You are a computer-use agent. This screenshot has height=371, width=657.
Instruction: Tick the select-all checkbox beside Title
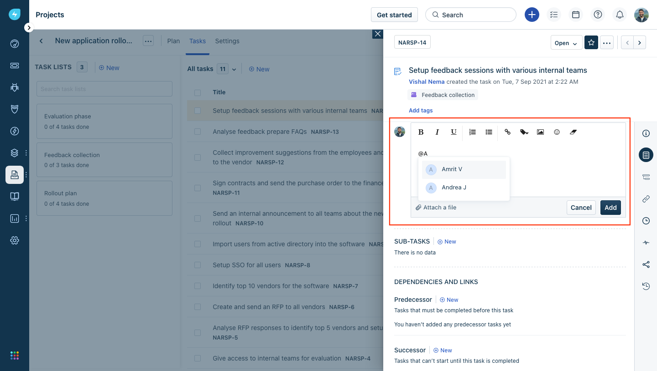tap(198, 92)
